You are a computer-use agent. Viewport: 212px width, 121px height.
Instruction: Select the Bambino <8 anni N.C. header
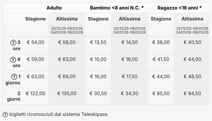point(117,8)
